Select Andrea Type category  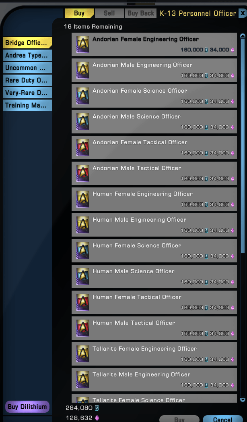(27, 56)
